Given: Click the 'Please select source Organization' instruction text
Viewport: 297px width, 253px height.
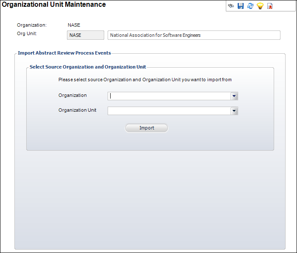Looking at the screenshot, I should coord(145,80).
